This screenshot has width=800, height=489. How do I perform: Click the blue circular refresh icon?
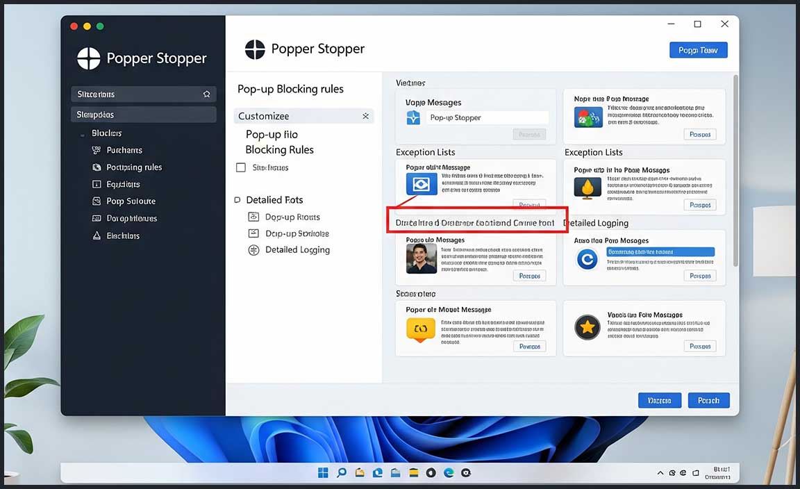[x=587, y=260]
